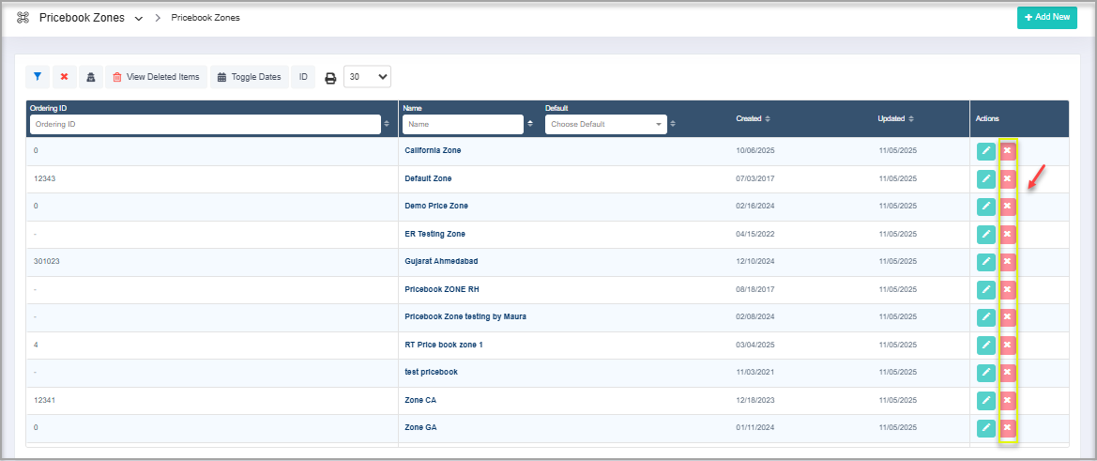The image size is (1097, 461).
Task: Toggle the ID column button
Action: click(x=303, y=77)
